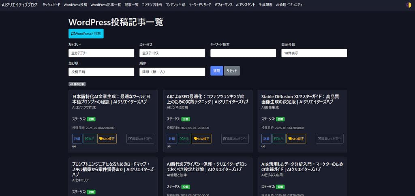Image resolution: width=415 pixels, height=196 pixels.
Task: Open the 並び順 sort dropdown
Action: (x=101, y=72)
